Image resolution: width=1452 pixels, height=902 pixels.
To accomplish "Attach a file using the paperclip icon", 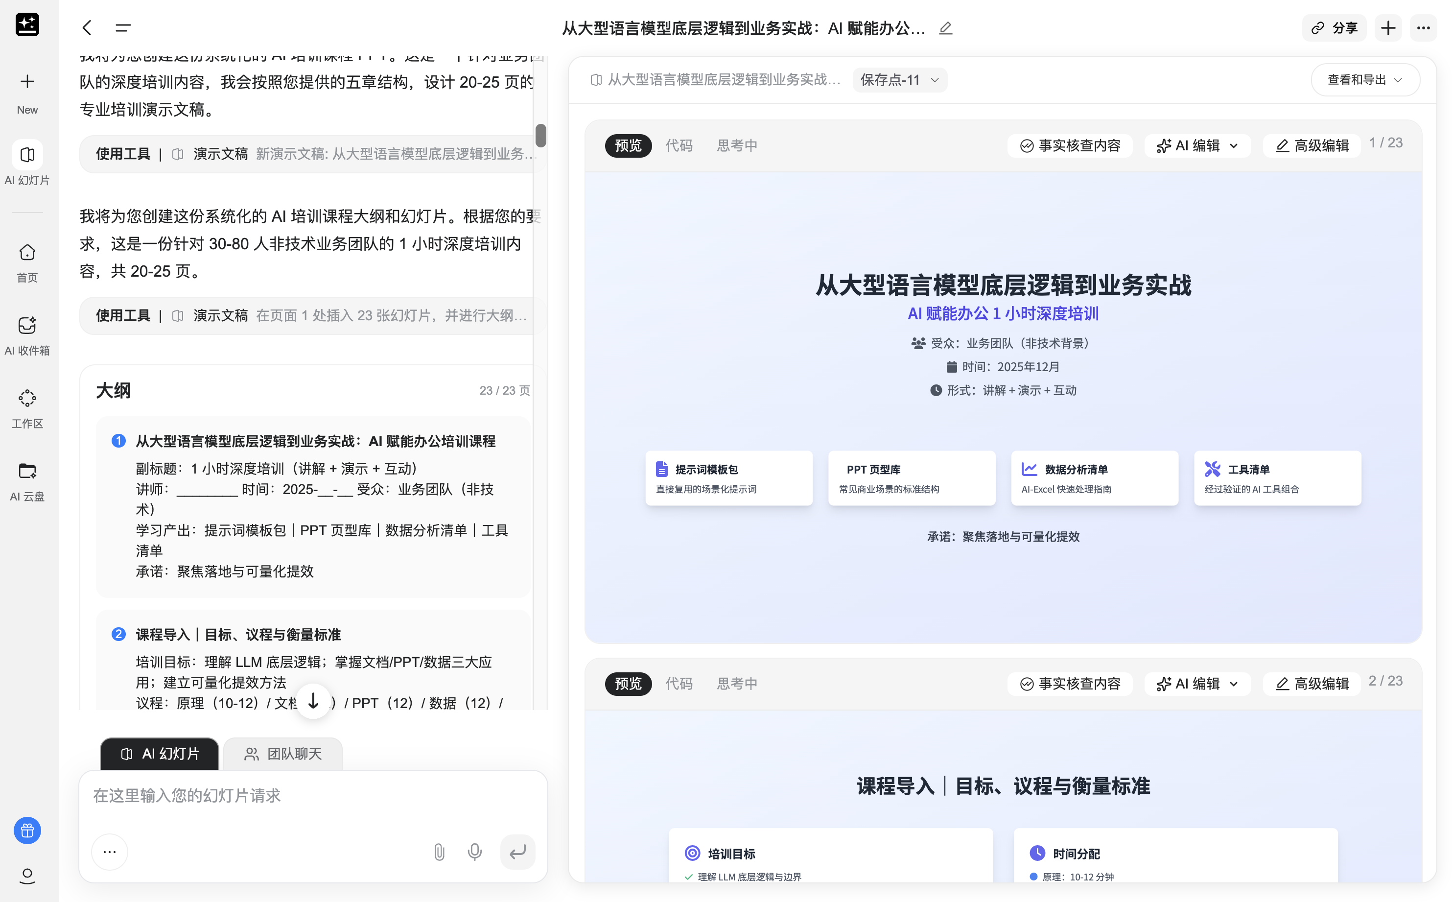I will (x=440, y=851).
